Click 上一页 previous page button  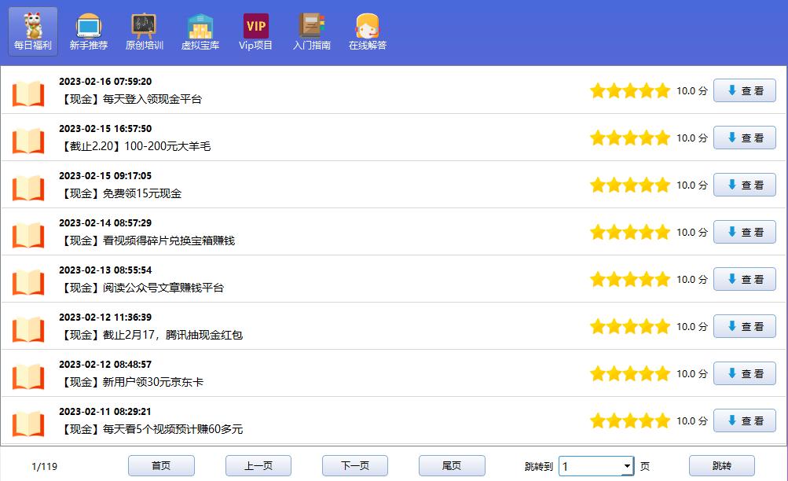click(x=258, y=466)
